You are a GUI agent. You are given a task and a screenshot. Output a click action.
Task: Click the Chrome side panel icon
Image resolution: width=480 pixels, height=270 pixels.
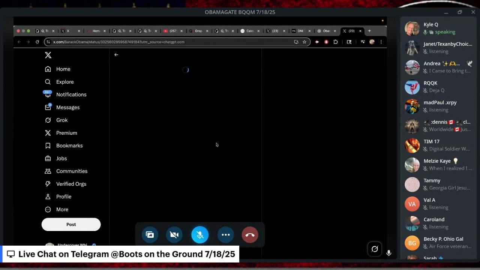point(349,42)
